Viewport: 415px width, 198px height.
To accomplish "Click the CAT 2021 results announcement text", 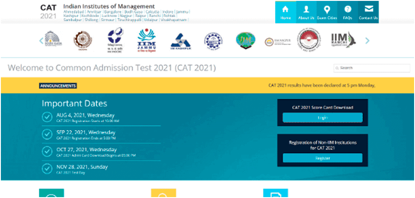I will [x=322, y=85].
